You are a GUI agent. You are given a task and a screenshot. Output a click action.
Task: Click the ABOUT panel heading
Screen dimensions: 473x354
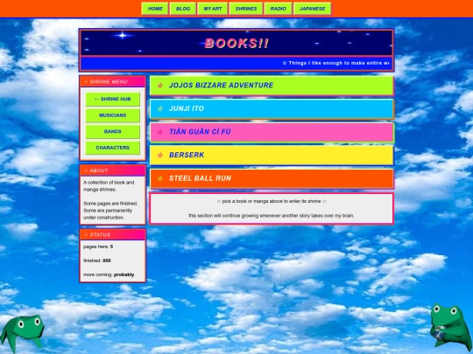[112, 170]
